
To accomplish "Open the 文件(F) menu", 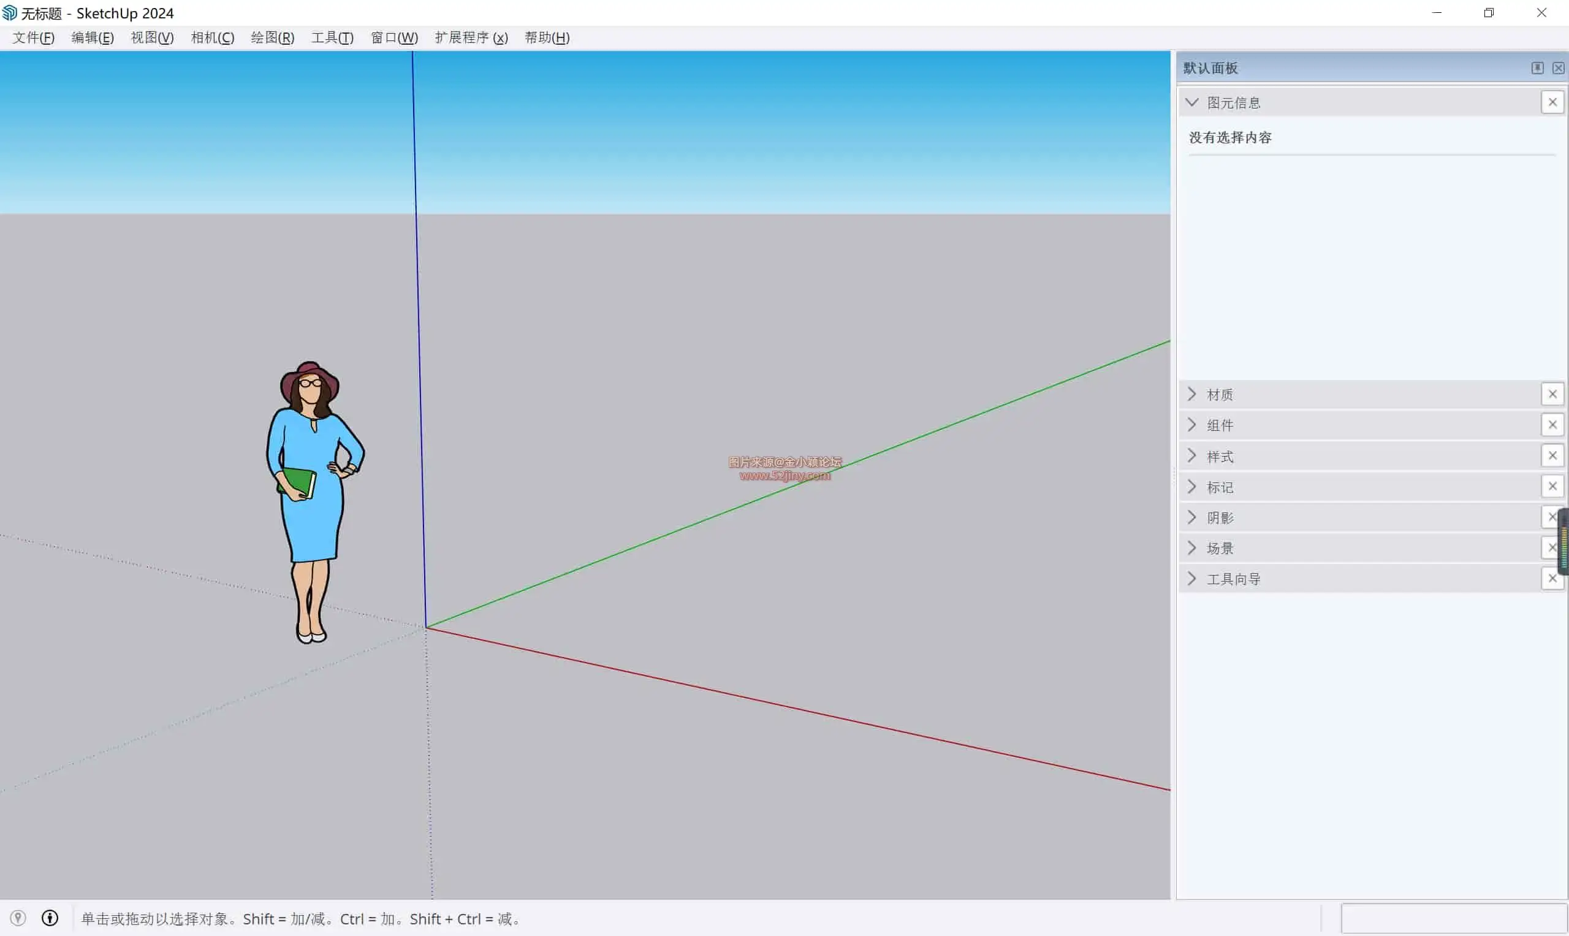I will 34,38.
